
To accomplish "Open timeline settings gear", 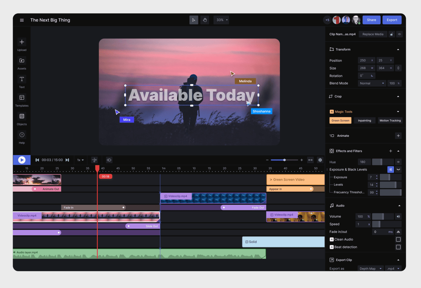I will pyautogui.click(x=320, y=160).
